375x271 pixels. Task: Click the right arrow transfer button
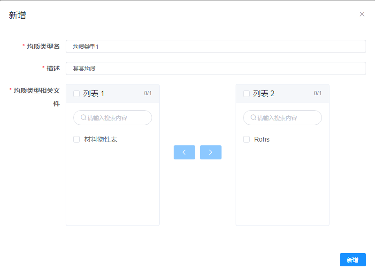[210, 152]
